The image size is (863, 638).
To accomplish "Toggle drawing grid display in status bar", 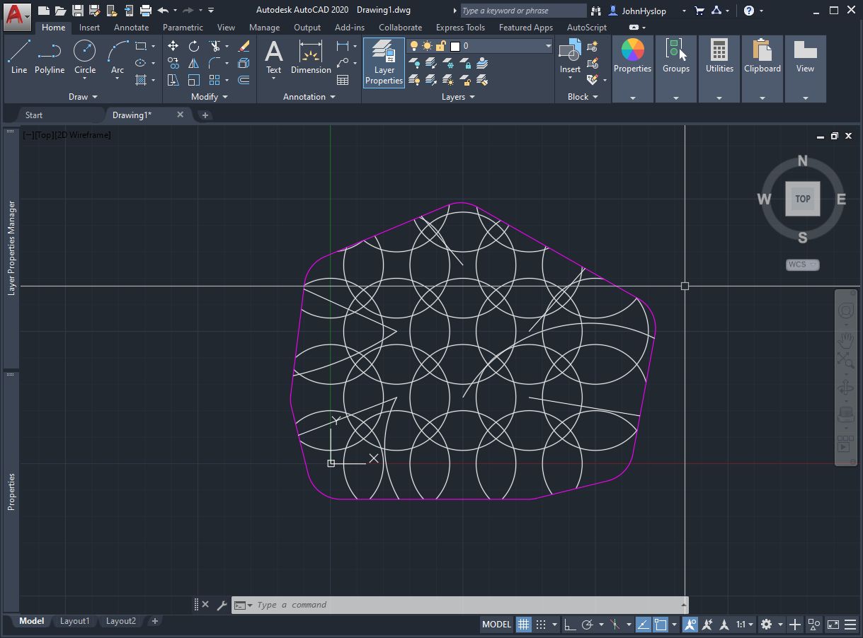I will pos(523,625).
